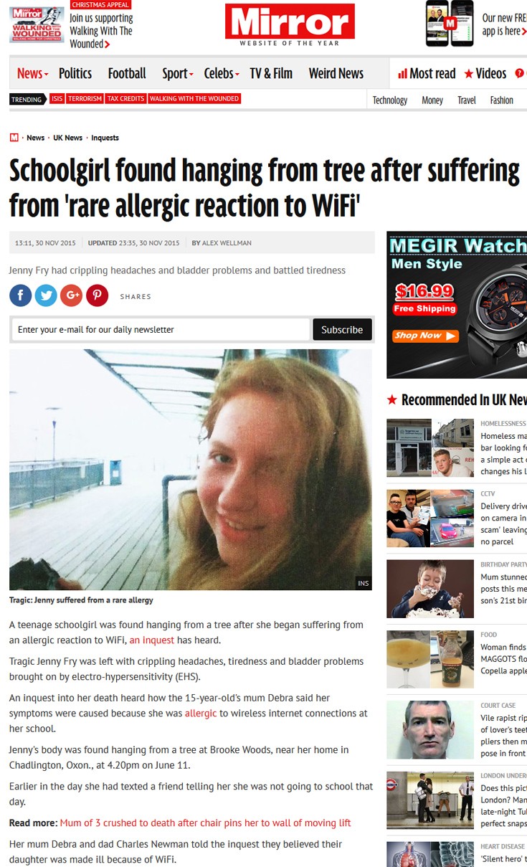Share article via Facebook icon

click(20, 295)
